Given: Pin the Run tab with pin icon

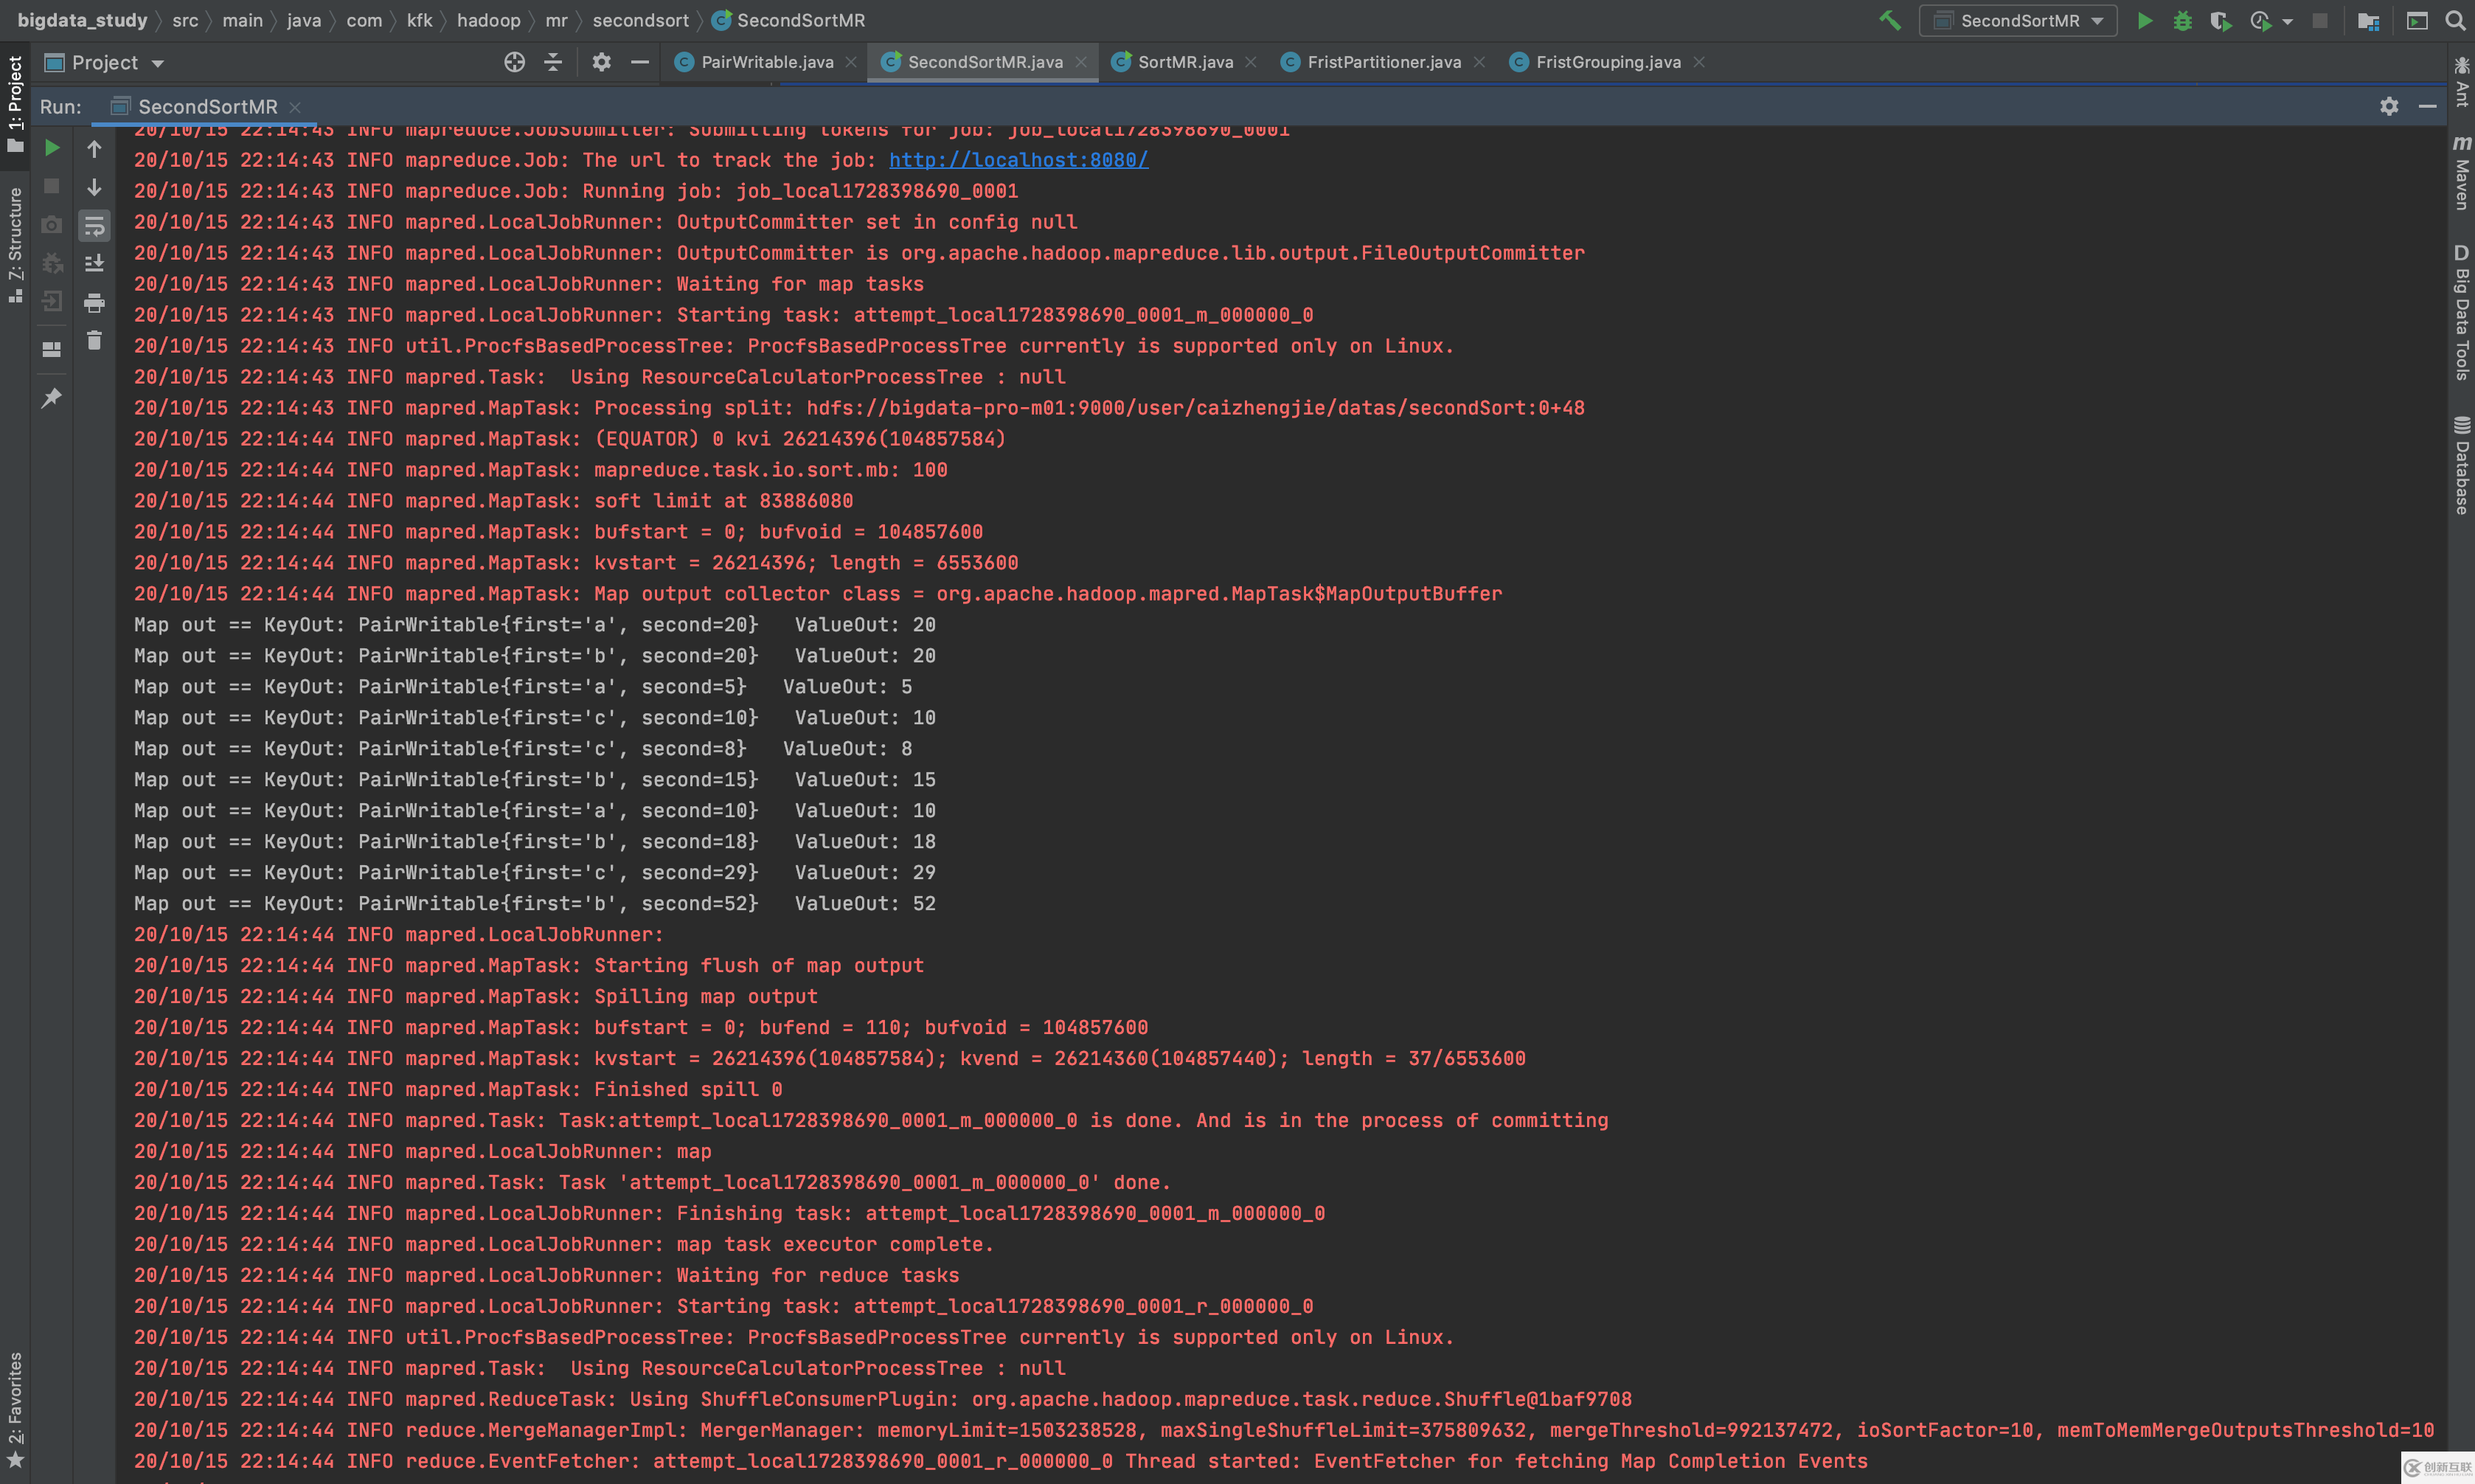Looking at the screenshot, I should tap(52, 397).
